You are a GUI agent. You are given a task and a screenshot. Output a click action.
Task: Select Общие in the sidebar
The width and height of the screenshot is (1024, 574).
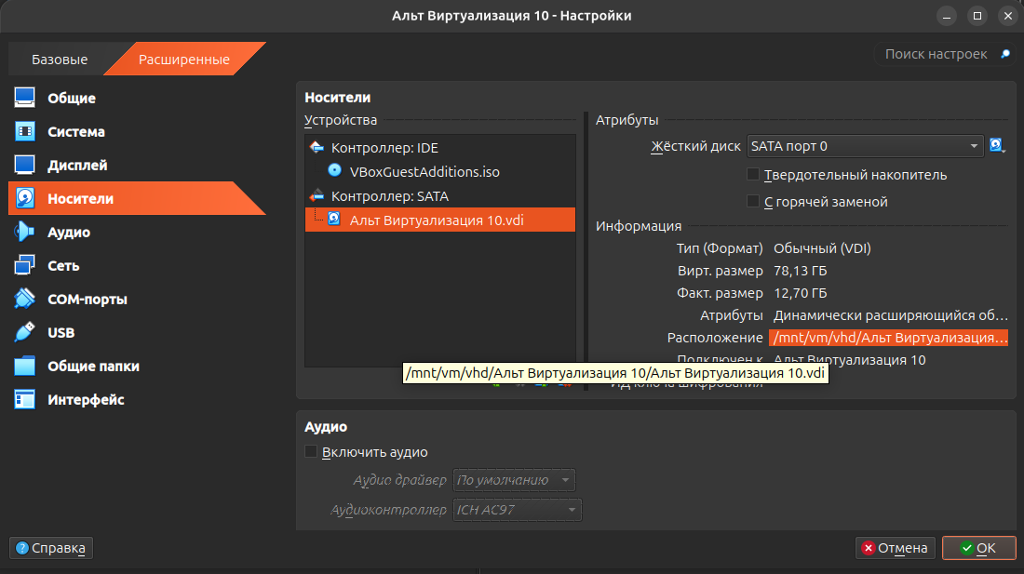coord(72,99)
